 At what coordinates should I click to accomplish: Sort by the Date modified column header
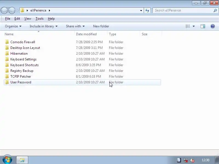(x=91, y=34)
